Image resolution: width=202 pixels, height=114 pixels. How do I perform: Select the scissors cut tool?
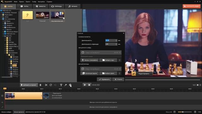pos(46,85)
